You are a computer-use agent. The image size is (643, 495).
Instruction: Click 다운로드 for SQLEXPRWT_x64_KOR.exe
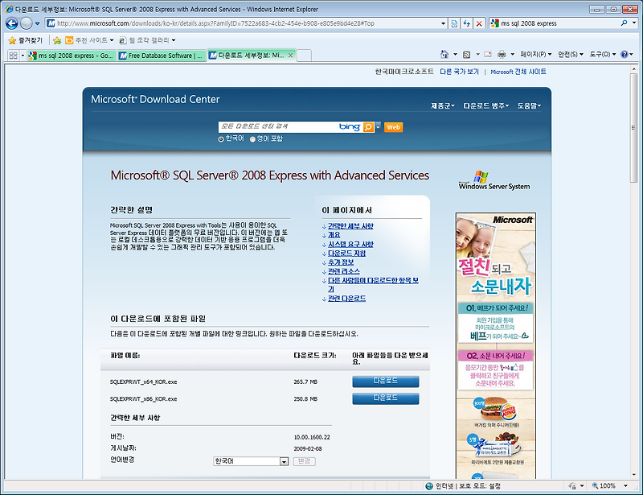click(x=385, y=382)
